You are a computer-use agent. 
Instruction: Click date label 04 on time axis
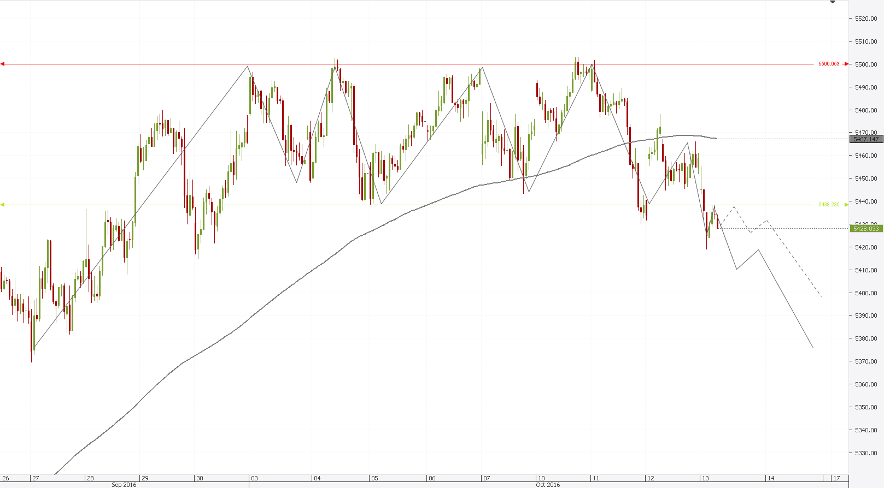[x=317, y=478]
